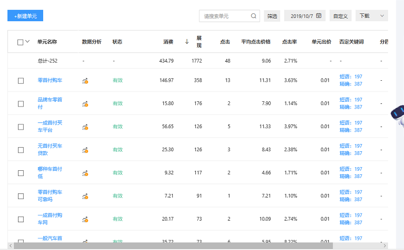Open the 筛选 filter button
The width and height of the screenshot is (404, 250).
click(272, 16)
